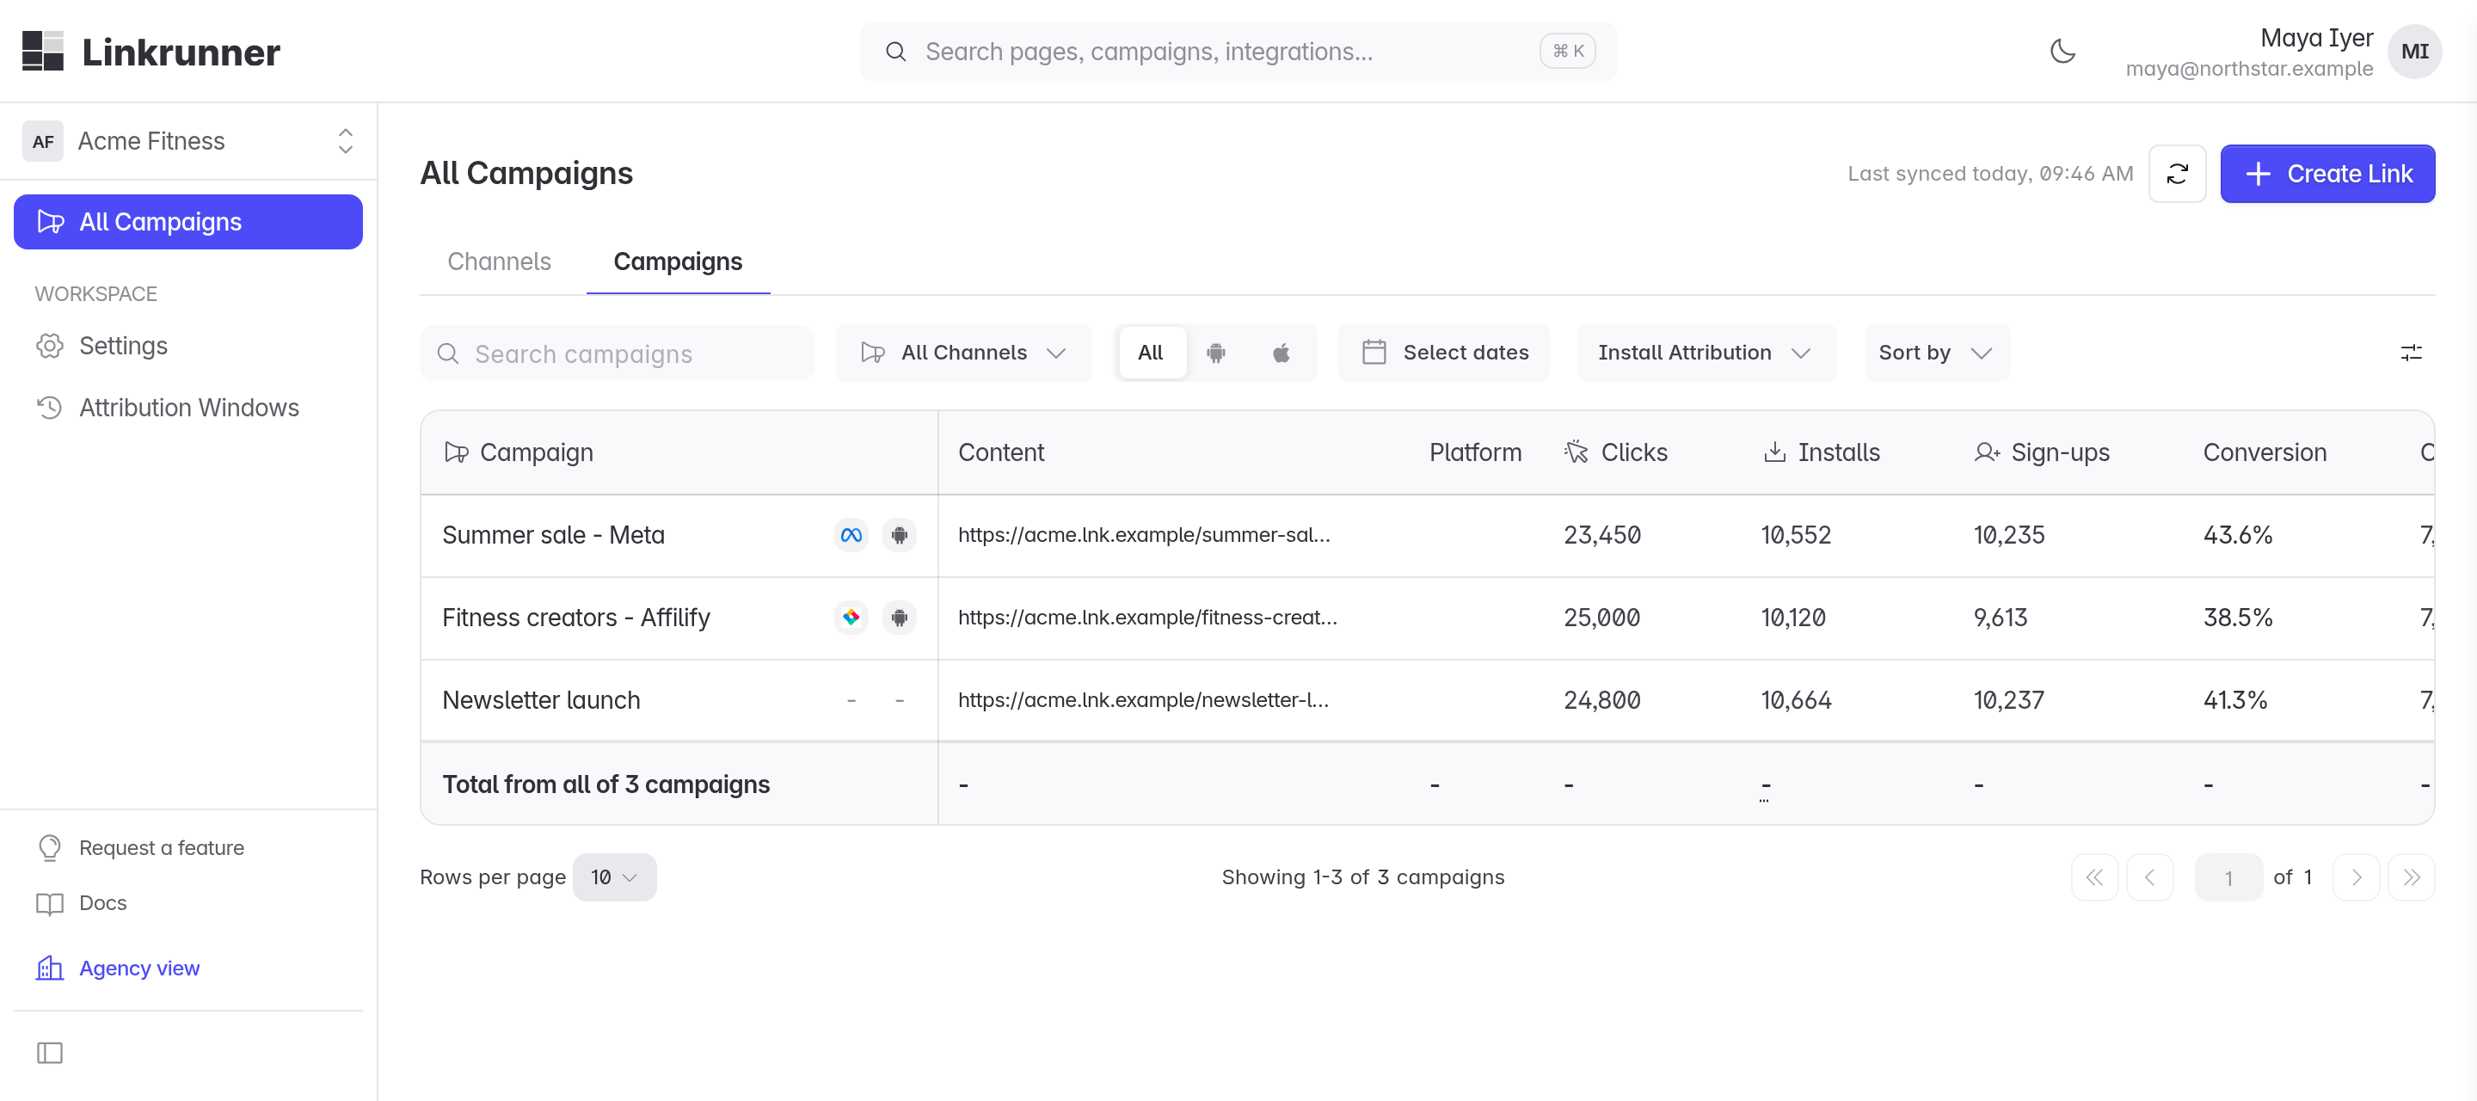Click the Installs column download icon
The width and height of the screenshot is (2477, 1101).
1774,452
